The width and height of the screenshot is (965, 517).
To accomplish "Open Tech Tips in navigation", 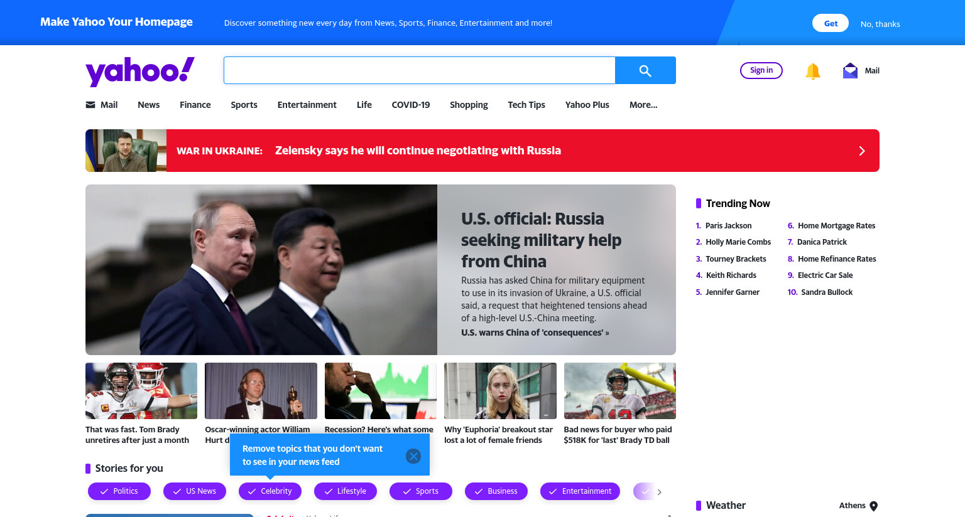I will pyautogui.click(x=526, y=105).
